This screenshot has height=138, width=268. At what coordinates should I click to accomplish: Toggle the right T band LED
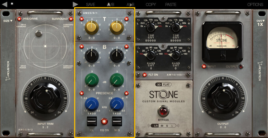point(126,19)
